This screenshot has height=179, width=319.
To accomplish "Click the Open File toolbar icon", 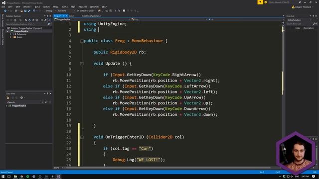I will coord(21,11).
